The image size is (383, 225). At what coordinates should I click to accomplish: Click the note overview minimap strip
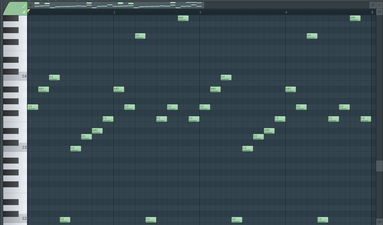pyautogui.click(x=119, y=5)
